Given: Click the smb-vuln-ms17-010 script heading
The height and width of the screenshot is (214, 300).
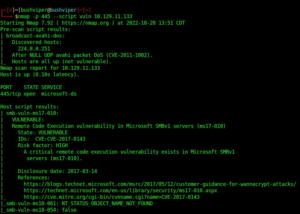Looking at the screenshot, I should [33, 113].
